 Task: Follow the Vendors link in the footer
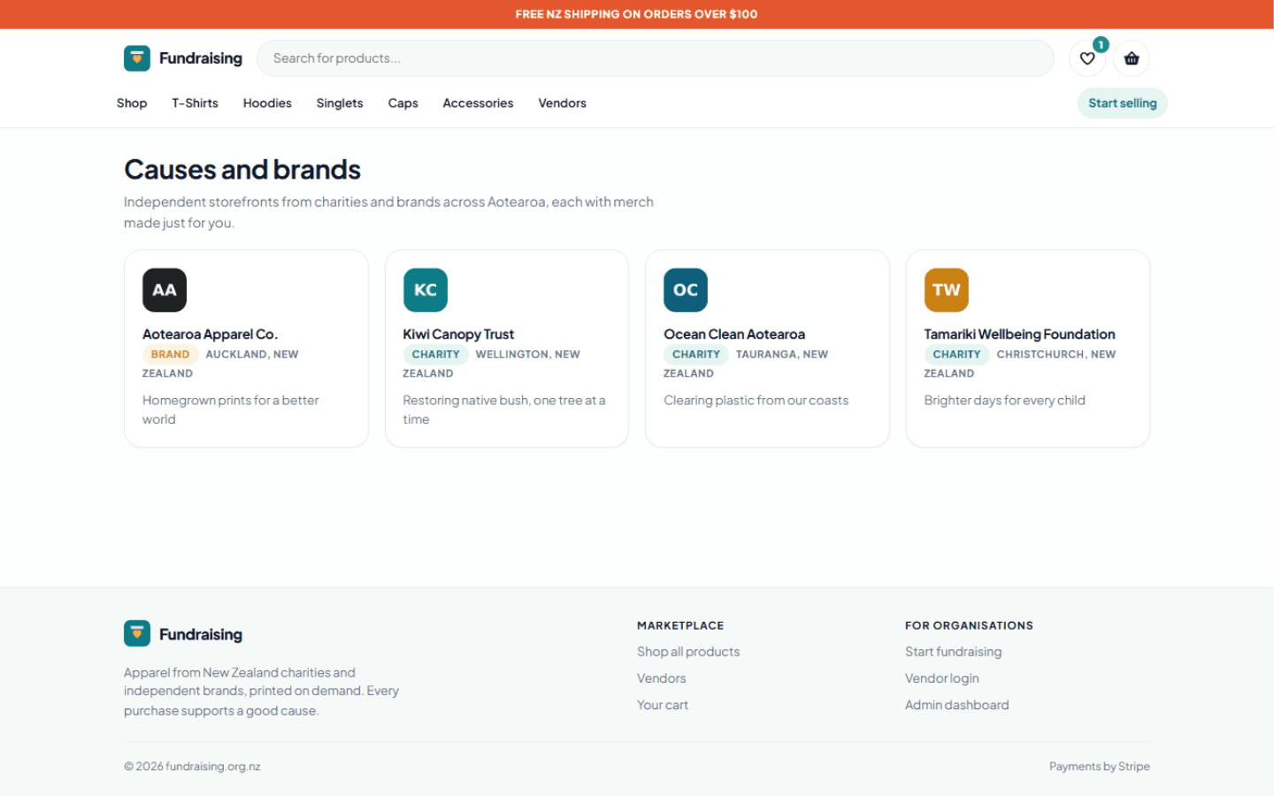click(x=661, y=678)
